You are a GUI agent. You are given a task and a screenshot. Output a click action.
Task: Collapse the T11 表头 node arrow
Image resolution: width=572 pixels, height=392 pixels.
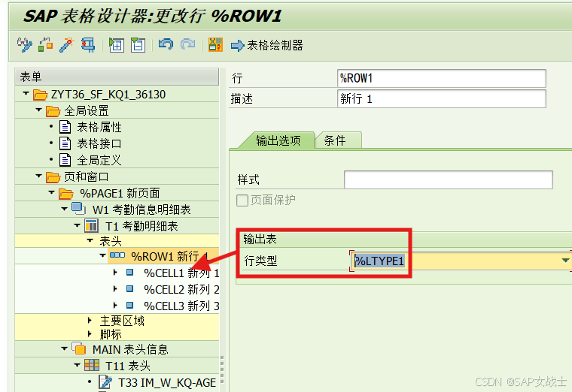pos(77,365)
